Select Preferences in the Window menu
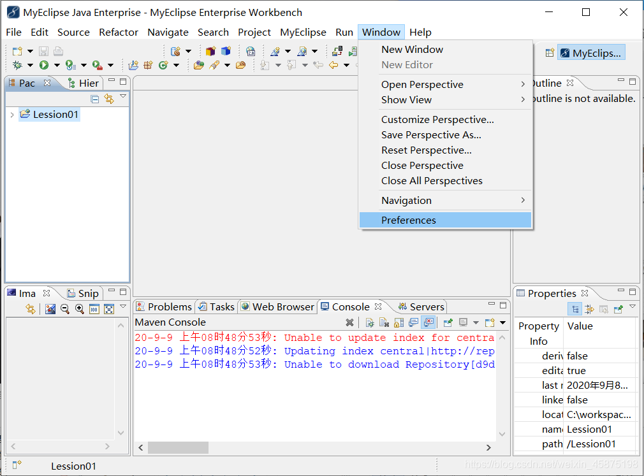This screenshot has height=476, width=644. (x=446, y=220)
